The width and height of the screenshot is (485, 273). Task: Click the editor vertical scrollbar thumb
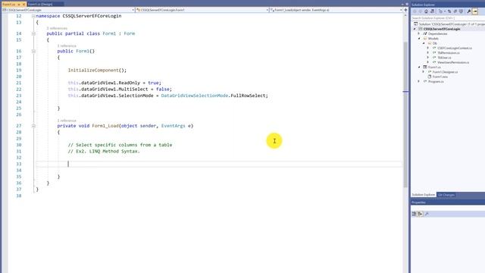pyautogui.click(x=405, y=115)
